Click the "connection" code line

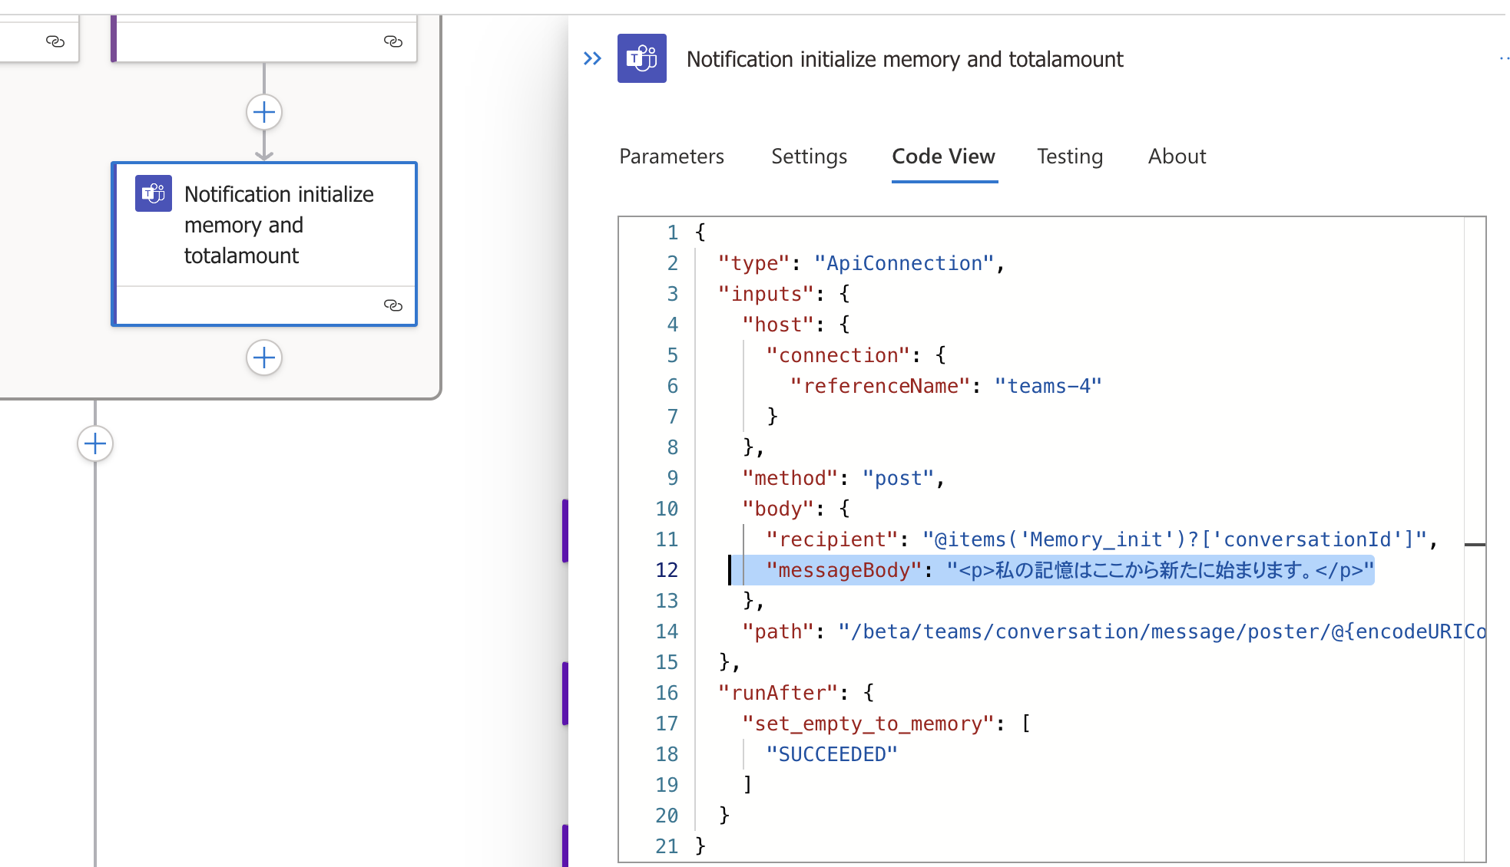[x=856, y=355]
